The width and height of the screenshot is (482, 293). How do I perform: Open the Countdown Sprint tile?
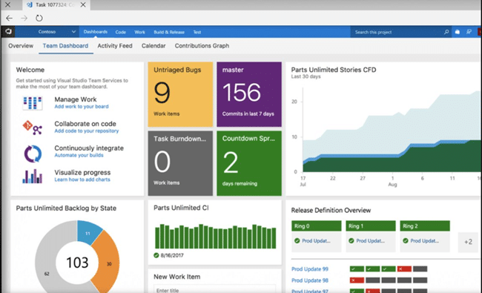249,163
